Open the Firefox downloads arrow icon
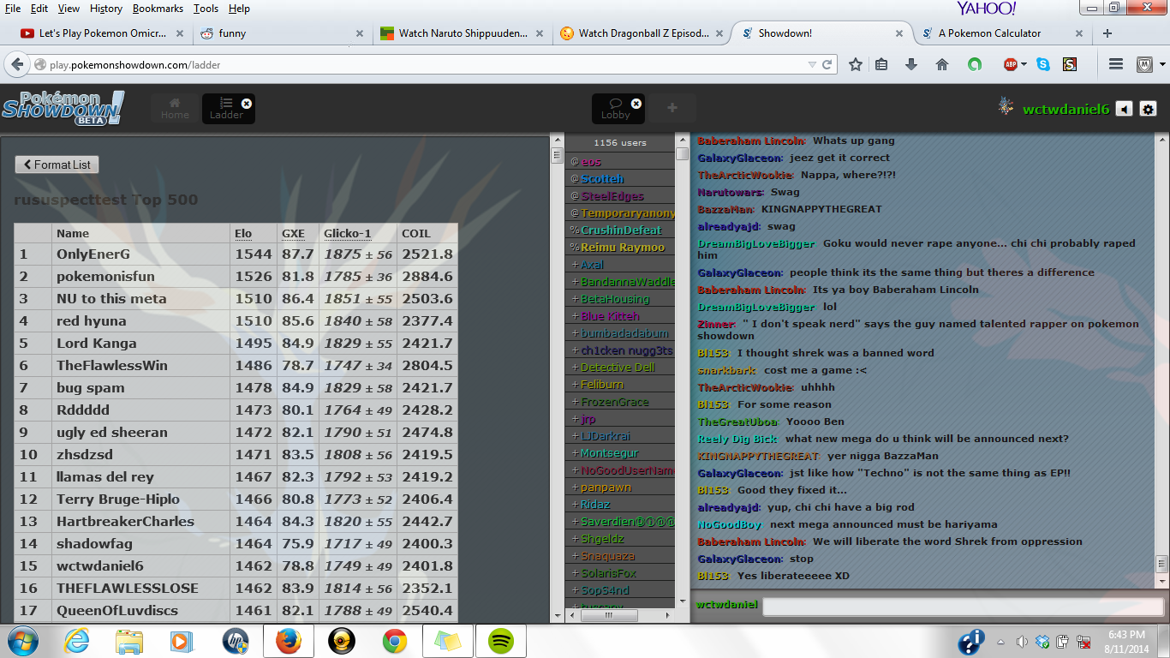This screenshot has width=1170, height=658. coord(911,64)
